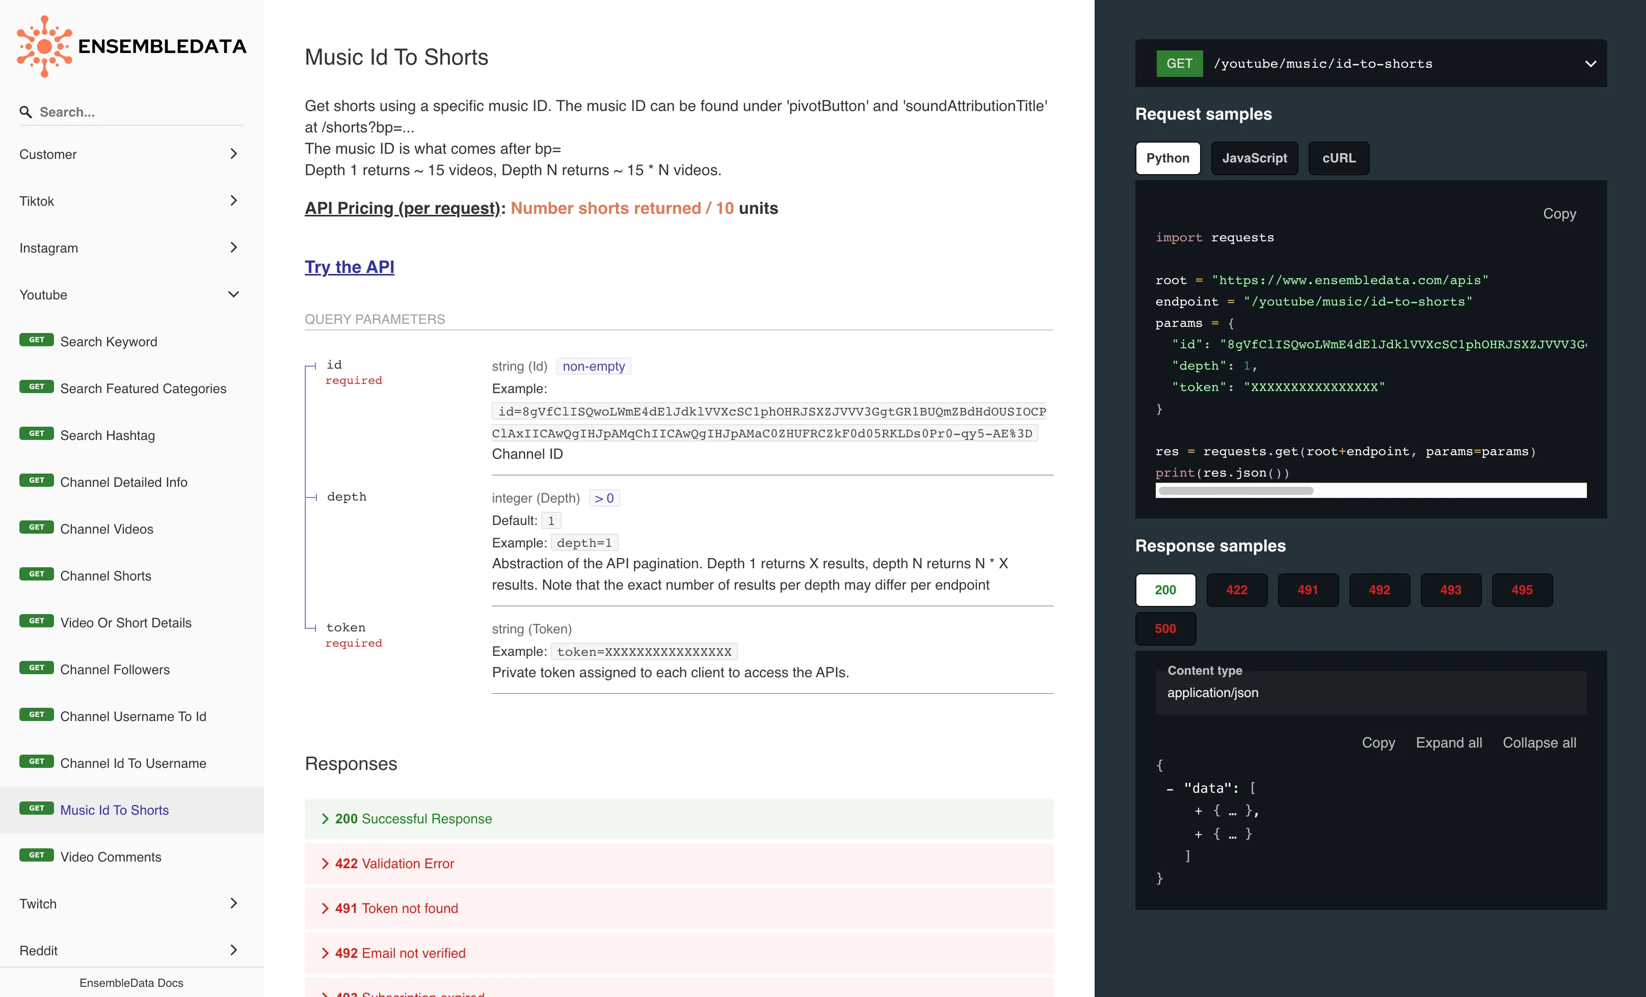
Task: Click the token=XXXXXXXXXXXXXXXX example value
Action: coord(644,652)
